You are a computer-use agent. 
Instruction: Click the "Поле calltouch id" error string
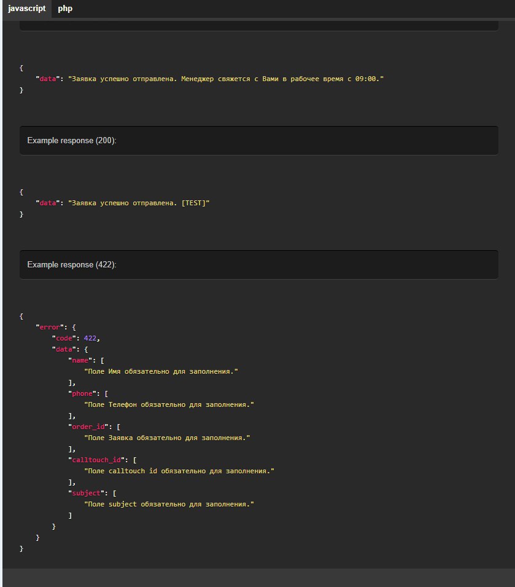pyautogui.click(x=179, y=471)
